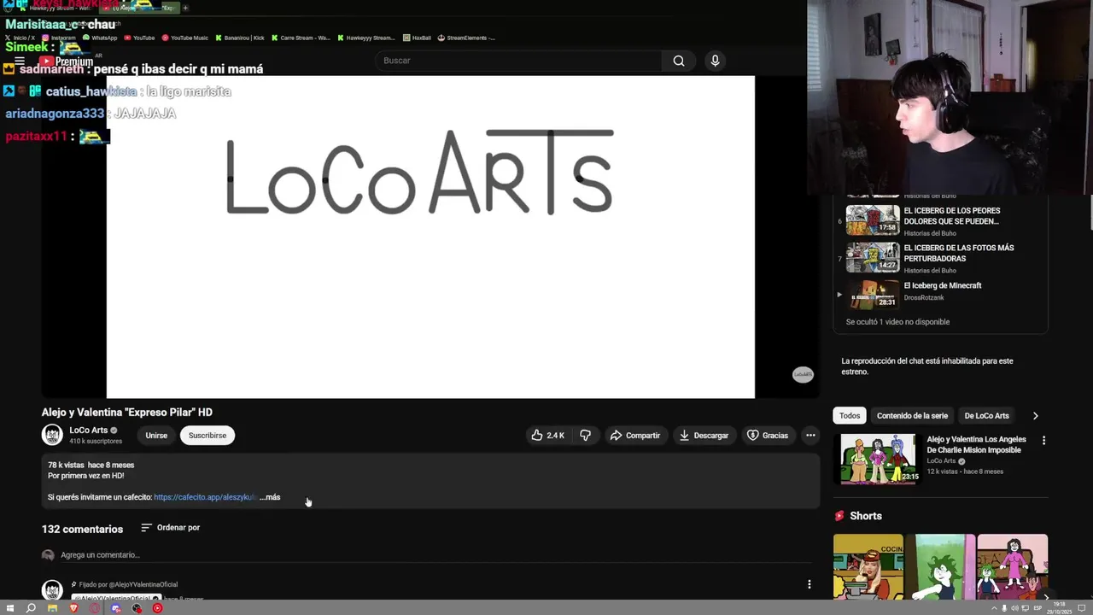This screenshot has width=1093, height=615.
Task: Open YouTube bookmark in bookmarks bar
Action: (139, 38)
